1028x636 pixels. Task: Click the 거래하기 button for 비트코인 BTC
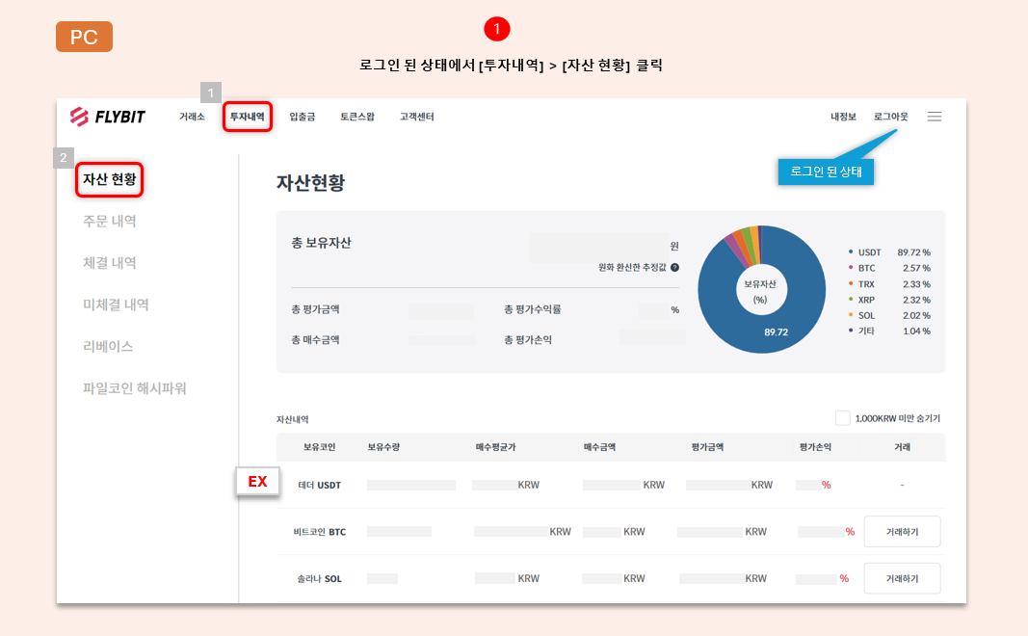click(901, 531)
